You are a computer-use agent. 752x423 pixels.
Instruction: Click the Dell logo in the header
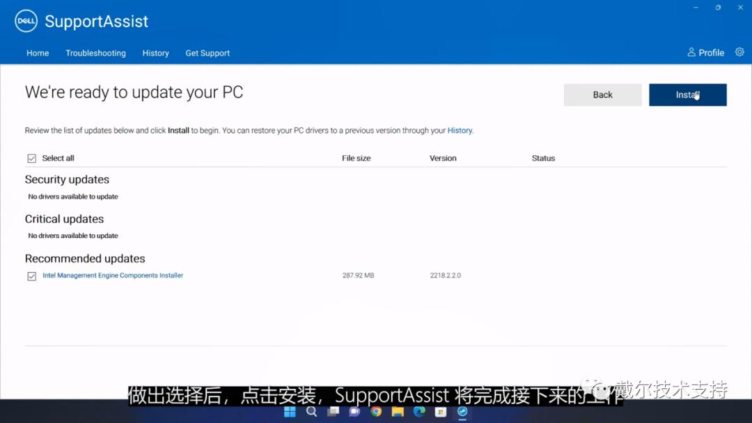pyautogui.click(x=25, y=21)
